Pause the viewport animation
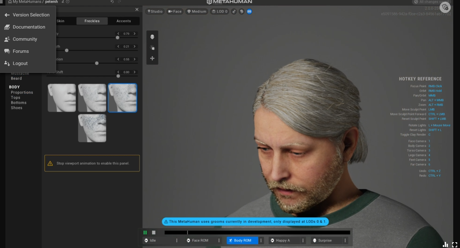This screenshot has height=248, width=460. [145, 232]
